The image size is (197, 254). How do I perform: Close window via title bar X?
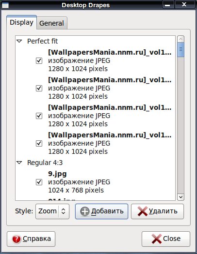point(185,5)
